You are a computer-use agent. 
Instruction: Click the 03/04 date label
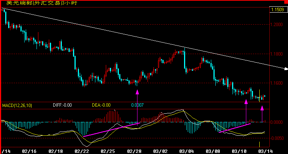coord(187,151)
